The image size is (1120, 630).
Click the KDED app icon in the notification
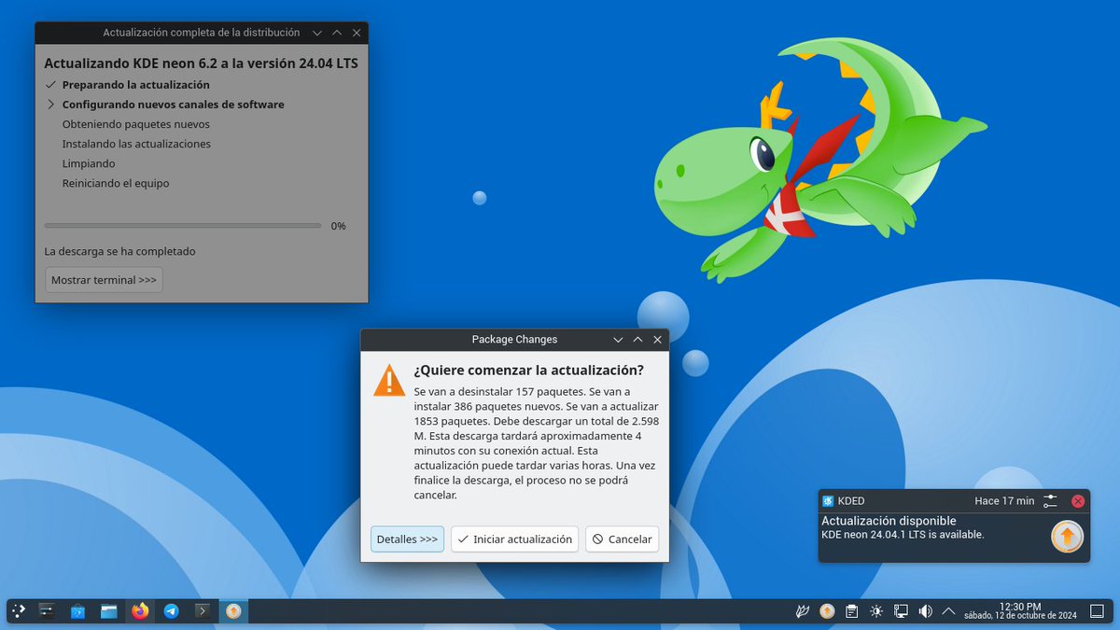(828, 501)
